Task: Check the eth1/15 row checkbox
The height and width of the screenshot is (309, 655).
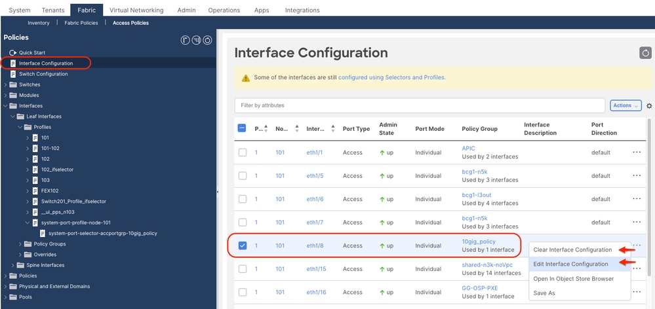Action: (x=243, y=269)
